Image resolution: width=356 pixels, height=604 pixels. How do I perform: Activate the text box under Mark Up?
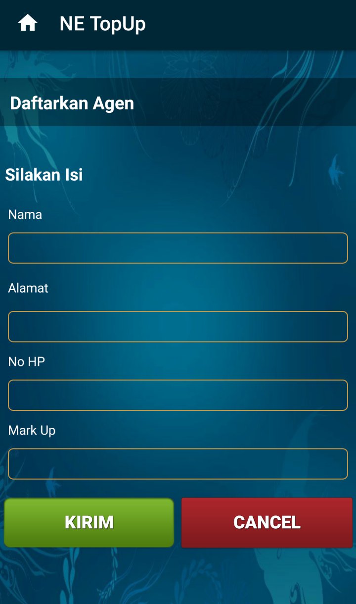pyautogui.click(x=178, y=464)
